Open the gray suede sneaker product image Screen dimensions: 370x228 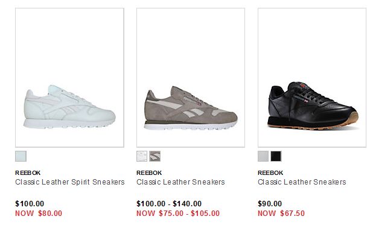(x=191, y=78)
